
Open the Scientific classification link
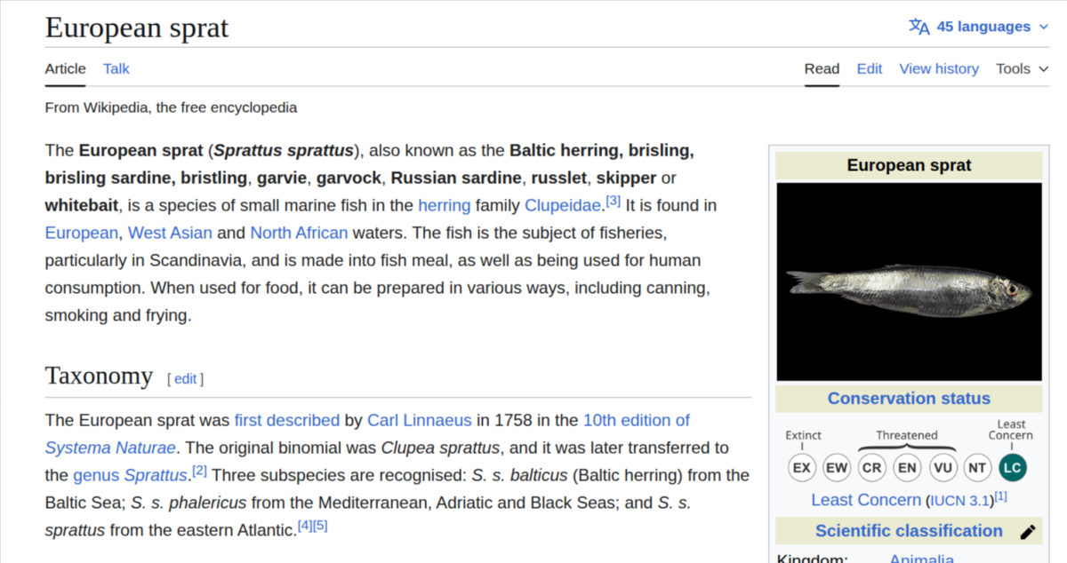point(909,531)
